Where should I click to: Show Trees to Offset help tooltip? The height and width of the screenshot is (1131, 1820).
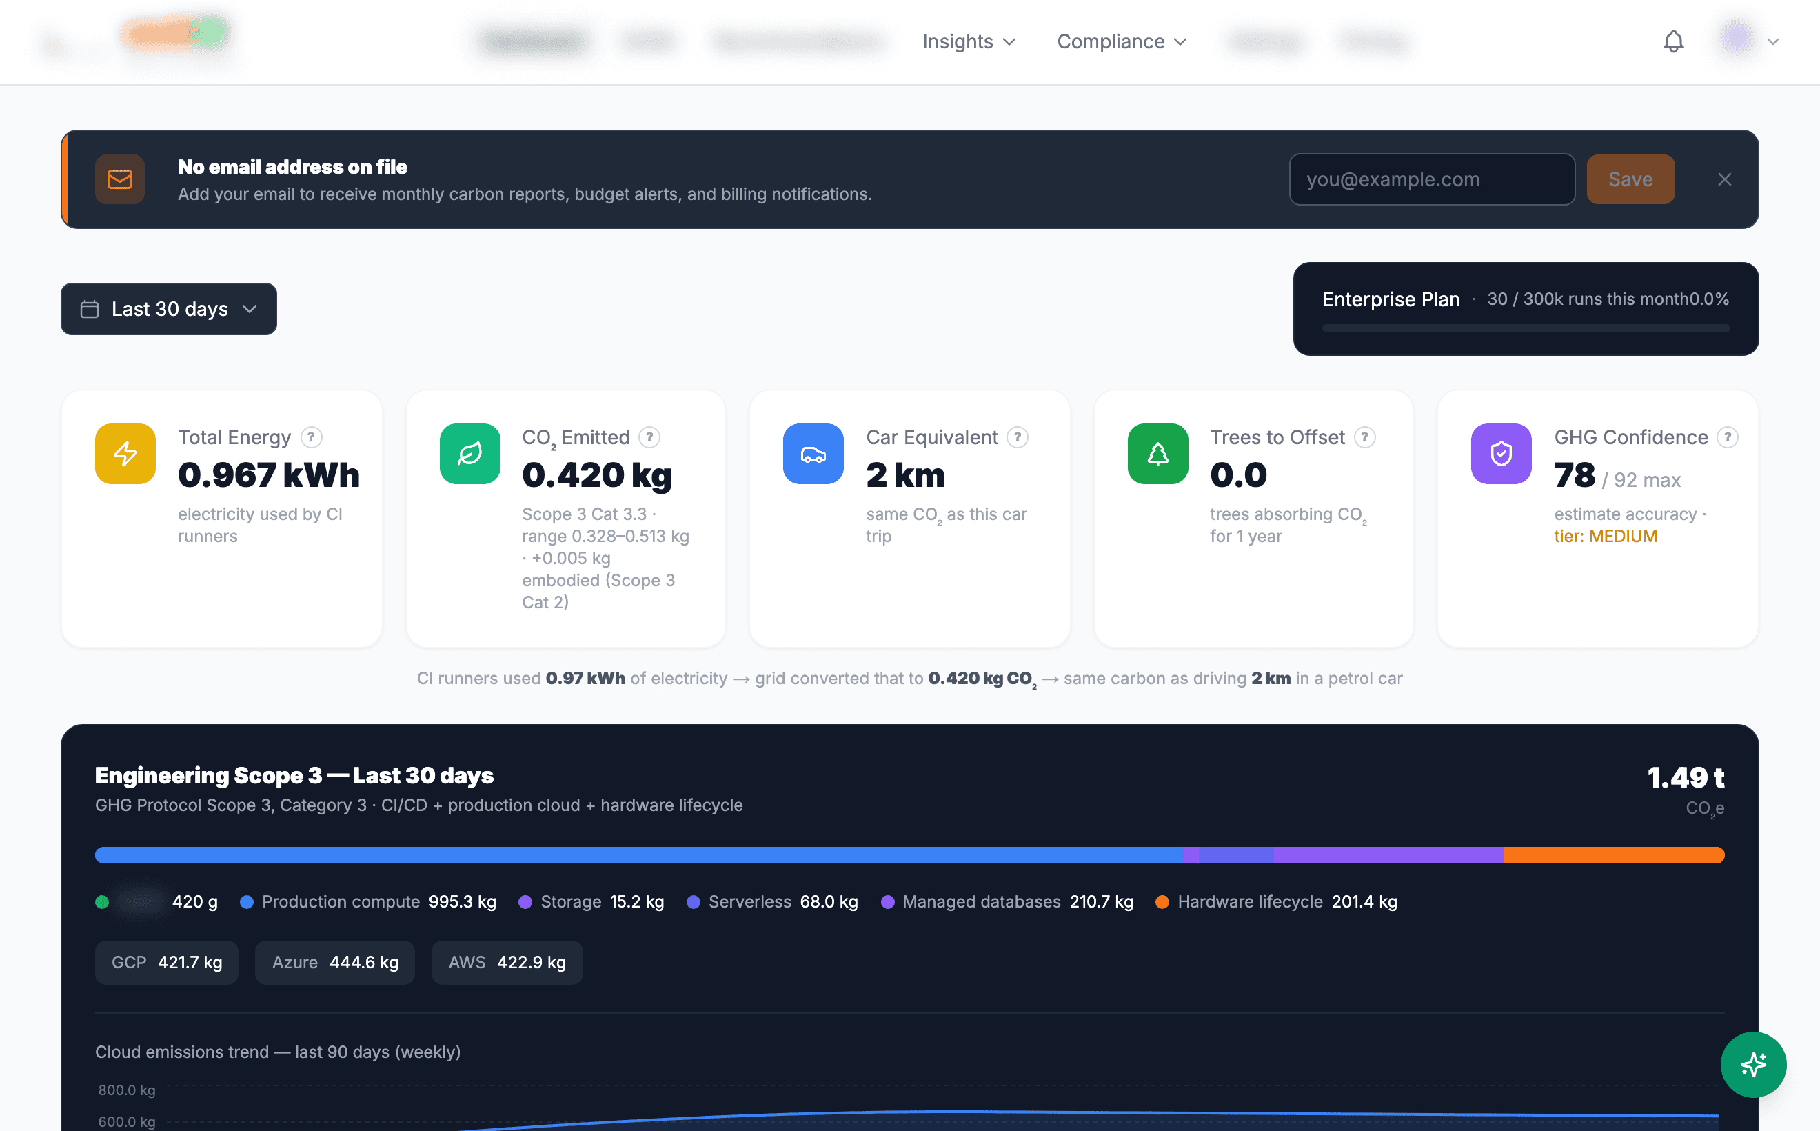point(1364,437)
